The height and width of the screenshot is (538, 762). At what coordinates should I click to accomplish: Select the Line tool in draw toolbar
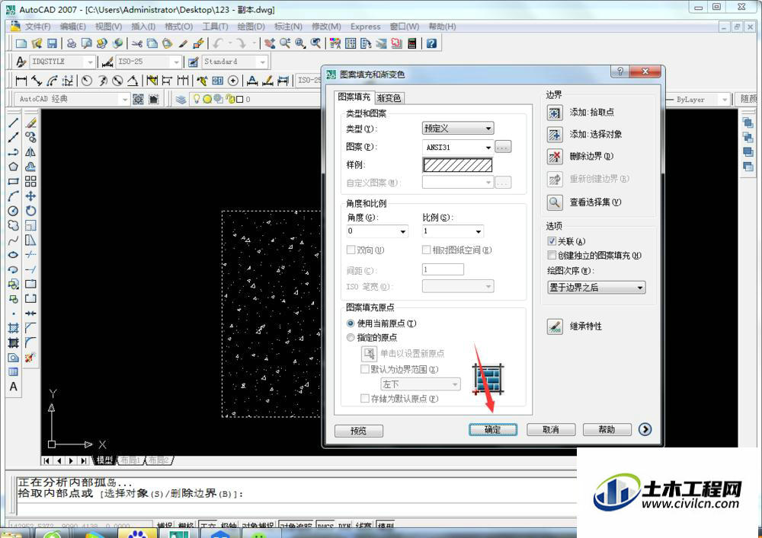point(13,123)
